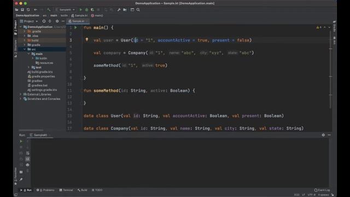Expand the .idea folder
Image resolution: width=350 pixels, height=197 pixels.
(25, 36)
